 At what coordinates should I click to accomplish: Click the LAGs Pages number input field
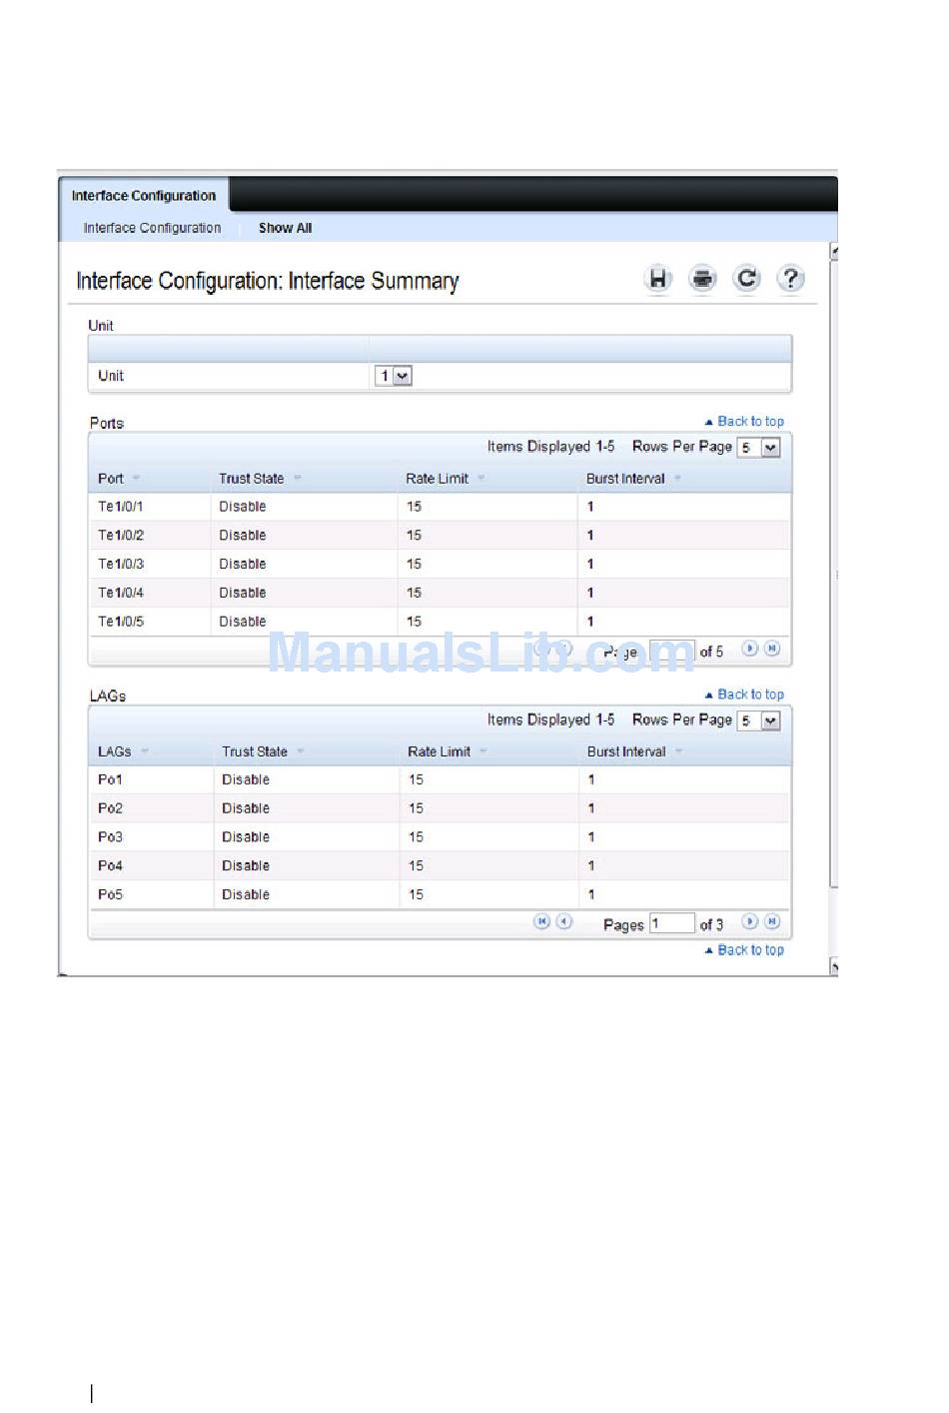click(x=671, y=923)
